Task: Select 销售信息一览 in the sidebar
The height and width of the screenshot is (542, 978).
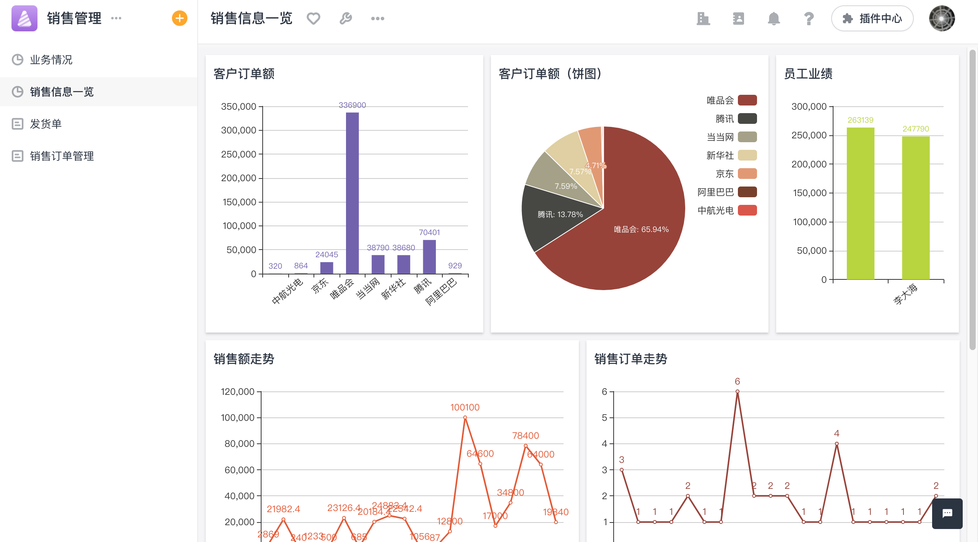Action: click(99, 92)
